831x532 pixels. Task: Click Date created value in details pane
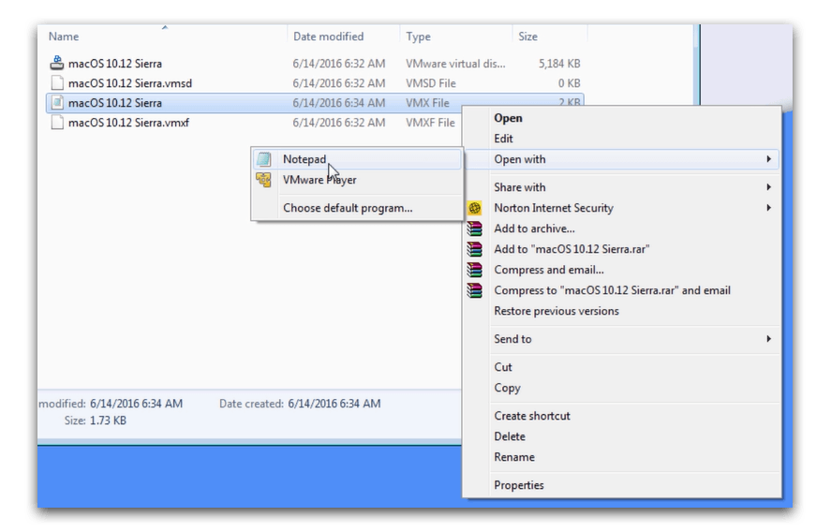point(334,404)
